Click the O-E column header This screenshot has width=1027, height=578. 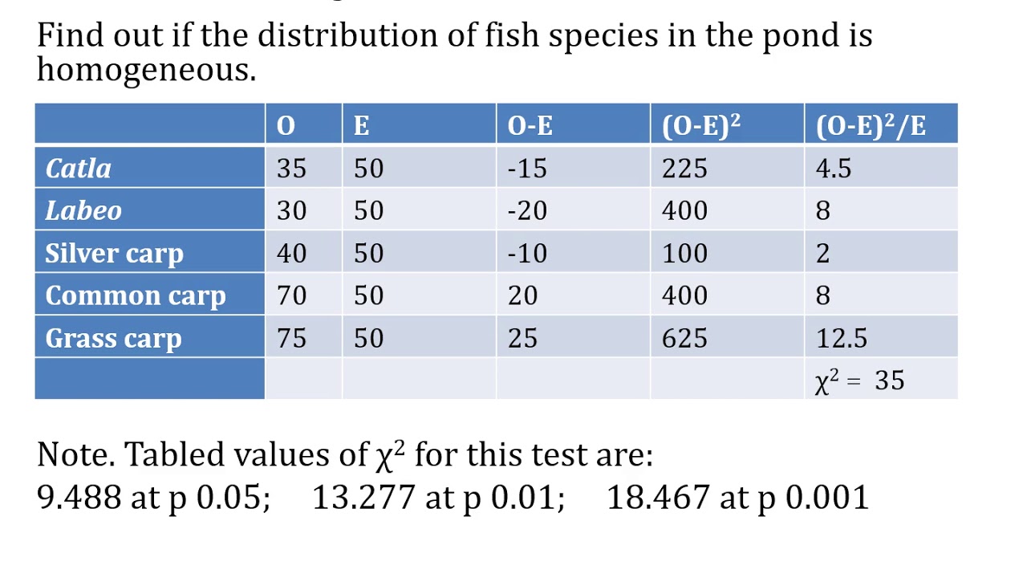coord(530,126)
